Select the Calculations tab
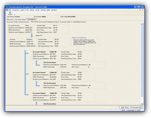Screen dimensions: 151x118 (32, 19)
